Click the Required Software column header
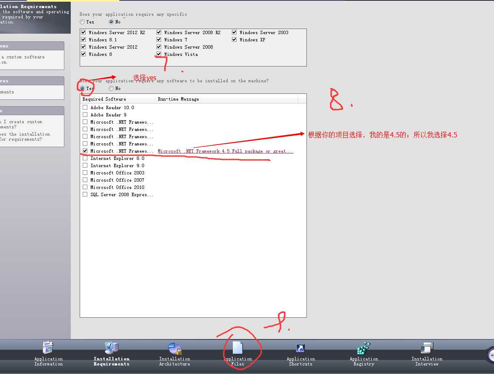494x374 pixels. coord(118,99)
